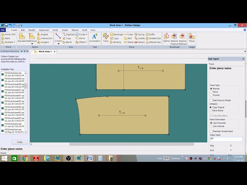This screenshot has width=247, height=185.
Task: Select Scored trace type
Action: click(211, 95)
